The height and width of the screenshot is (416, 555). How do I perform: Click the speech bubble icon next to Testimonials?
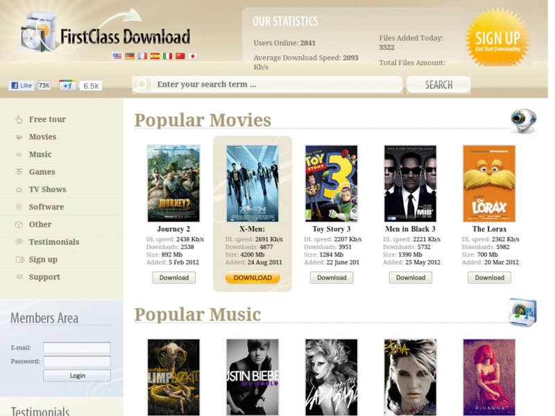(19, 242)
